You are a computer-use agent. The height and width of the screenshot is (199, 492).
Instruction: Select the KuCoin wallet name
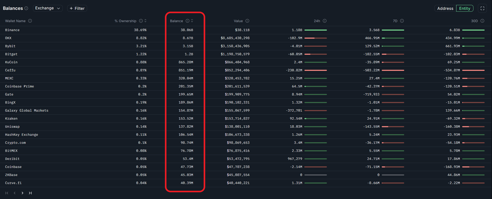point(11,62)
